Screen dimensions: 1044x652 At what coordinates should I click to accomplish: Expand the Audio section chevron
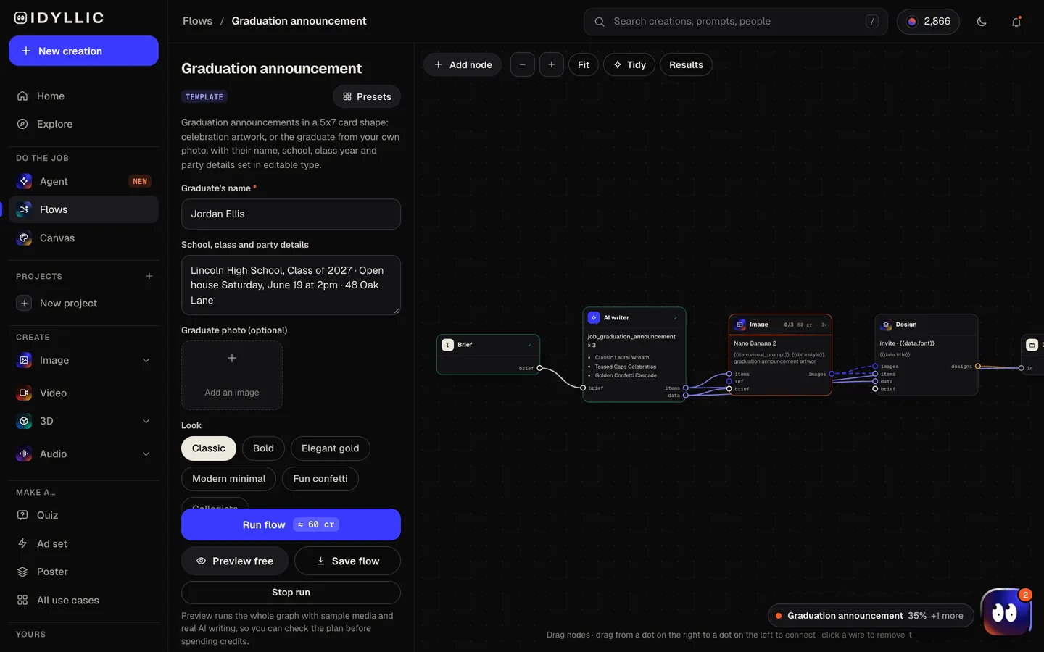[x=146, y=454]
